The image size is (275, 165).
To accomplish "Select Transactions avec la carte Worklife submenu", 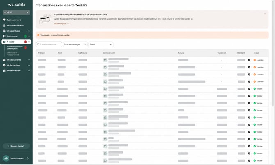I will coord(14,47).
